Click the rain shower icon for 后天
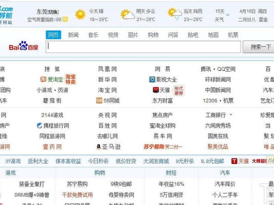 tap(175, 14)
